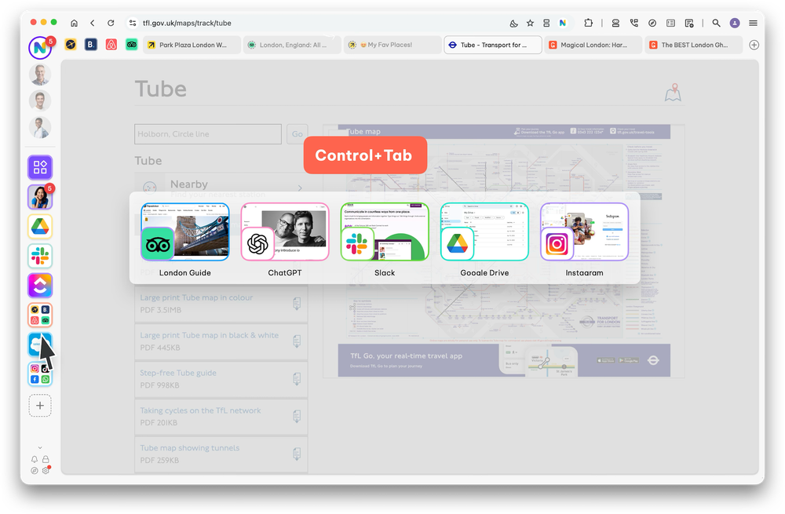785x514 pixels.
Task: Open Google Drive in the left sidebar
Action: click(x=40, y=226)
